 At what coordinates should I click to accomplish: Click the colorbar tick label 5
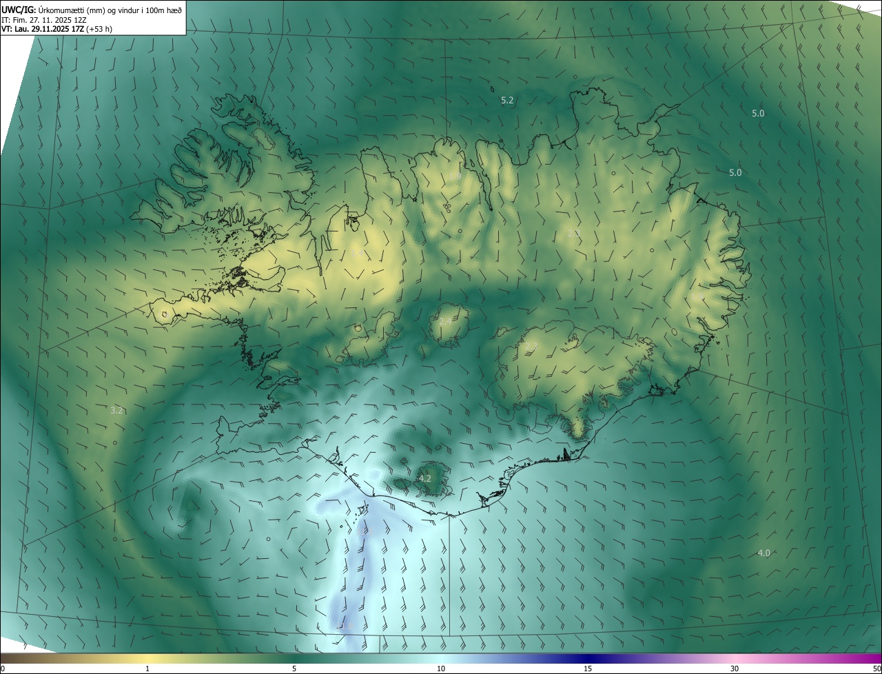294,669
